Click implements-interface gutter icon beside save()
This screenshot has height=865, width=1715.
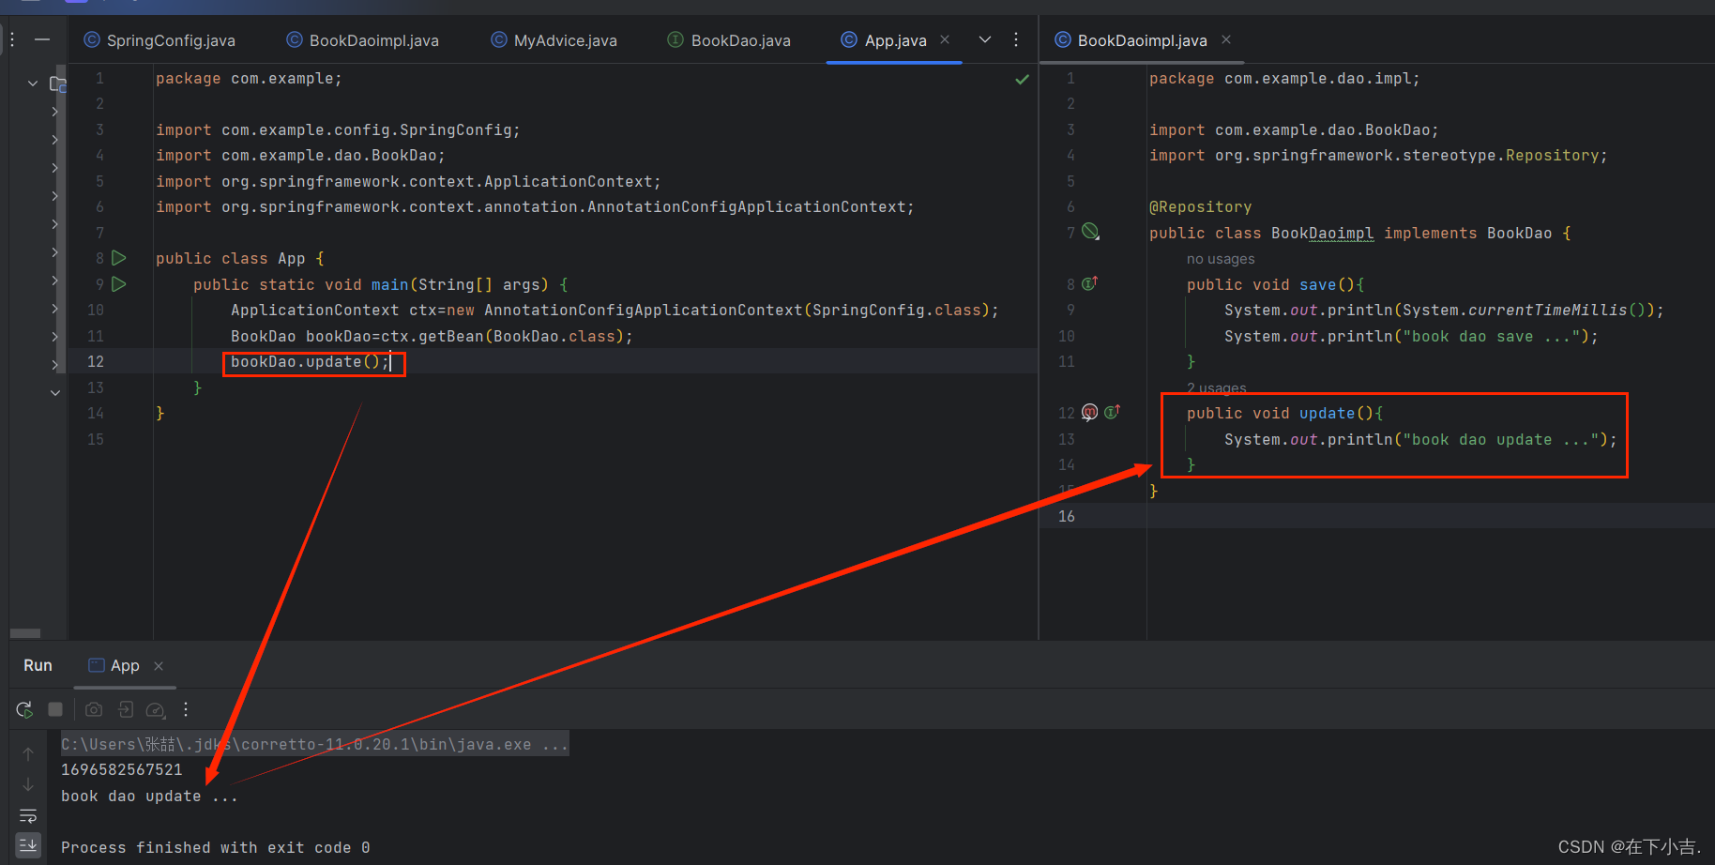pyautogui.click(x=1089, y=283)
